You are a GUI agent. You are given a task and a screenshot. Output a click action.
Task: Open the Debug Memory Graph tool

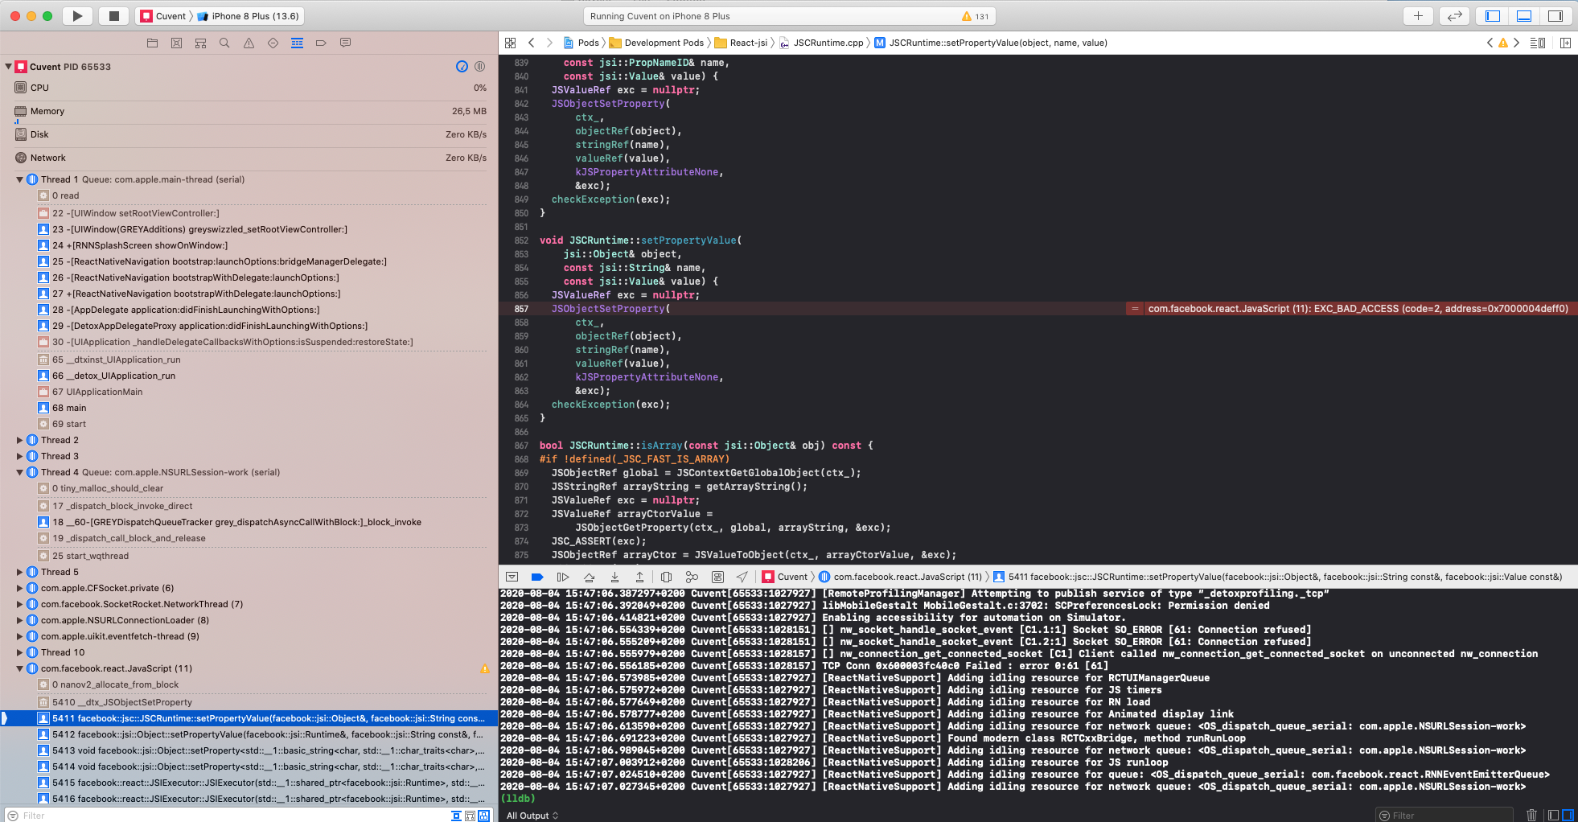coord(692,577)
